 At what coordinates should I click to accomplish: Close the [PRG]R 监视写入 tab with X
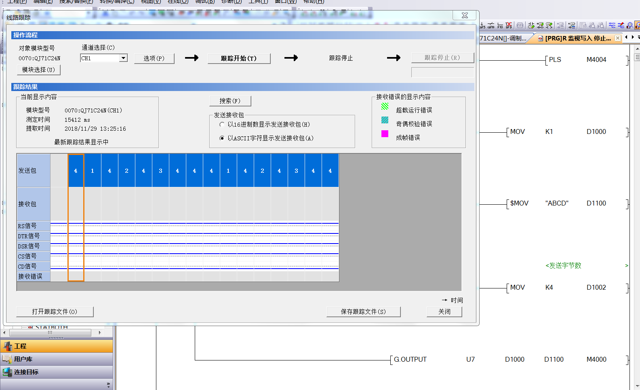click(618, 38)
